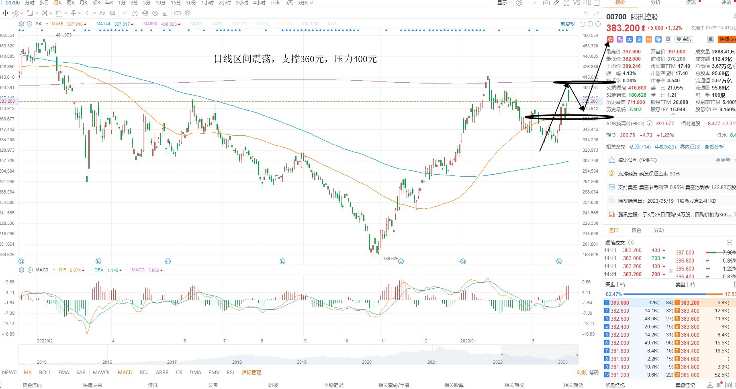Screen dimensions: 736x389
Task: Open the MA indicator dropdown chevron
Action: pos(47,24)
